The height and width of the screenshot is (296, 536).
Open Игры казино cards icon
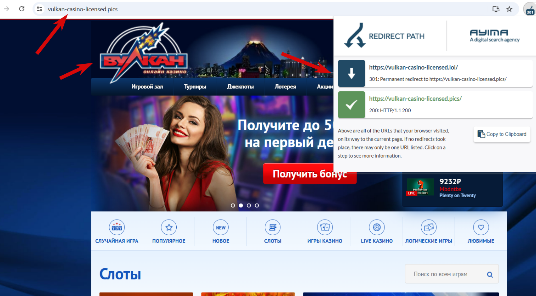(x=325, y=227)
